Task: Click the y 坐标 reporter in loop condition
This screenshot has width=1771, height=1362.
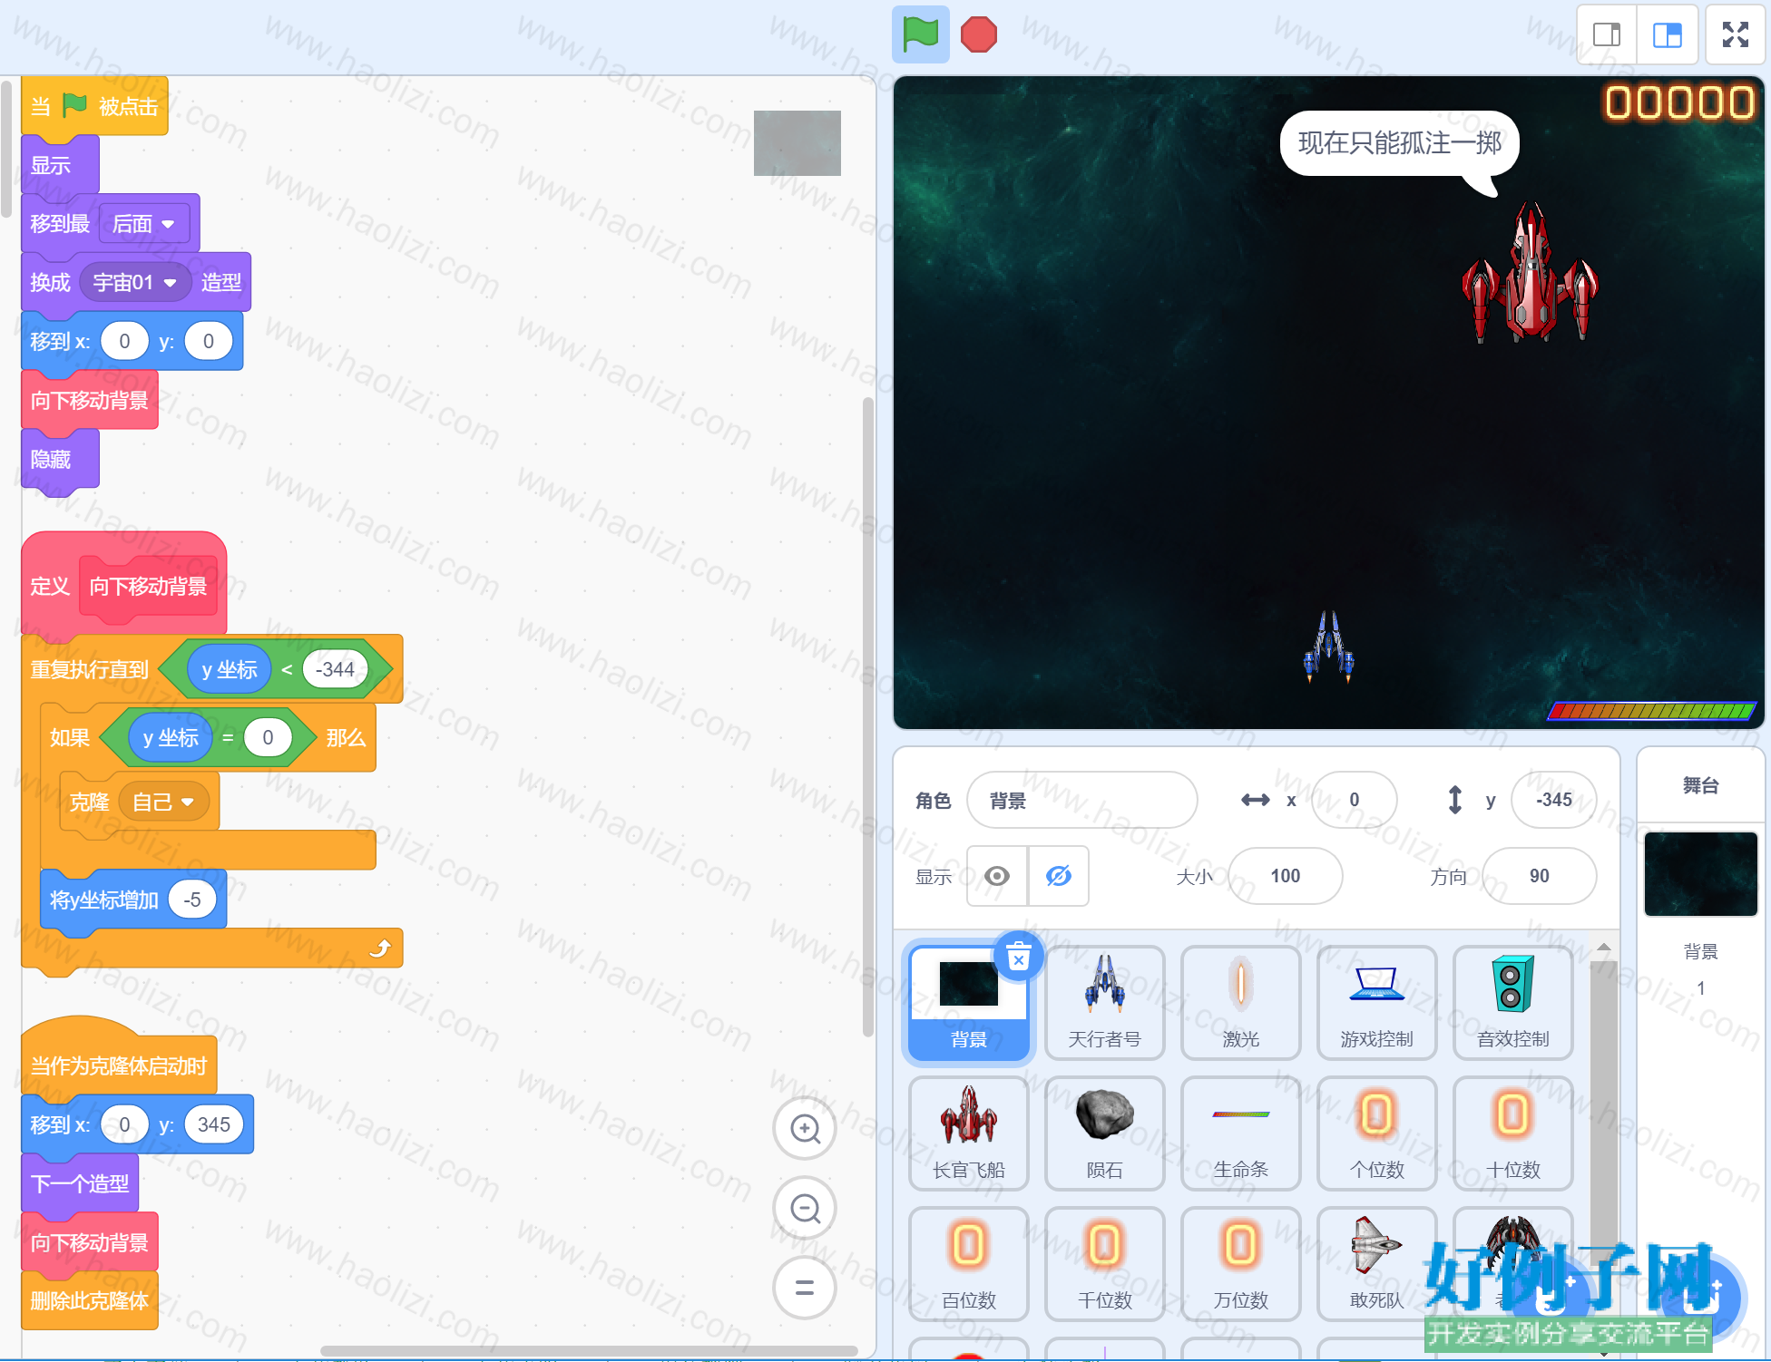Action: 230,669
